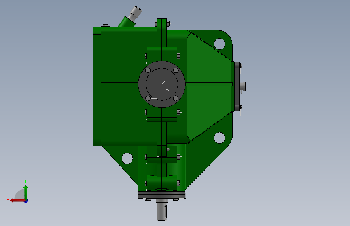Click the green Y axis of the triad

(x=26, y=192)
